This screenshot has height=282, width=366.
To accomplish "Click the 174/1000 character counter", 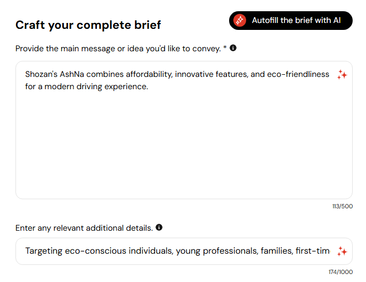I will (340, 272).
